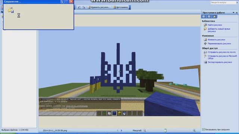The image size is (239, 134).
Task: Open Отправить рисунки по почте link
Action: click(x=221, y=52)
